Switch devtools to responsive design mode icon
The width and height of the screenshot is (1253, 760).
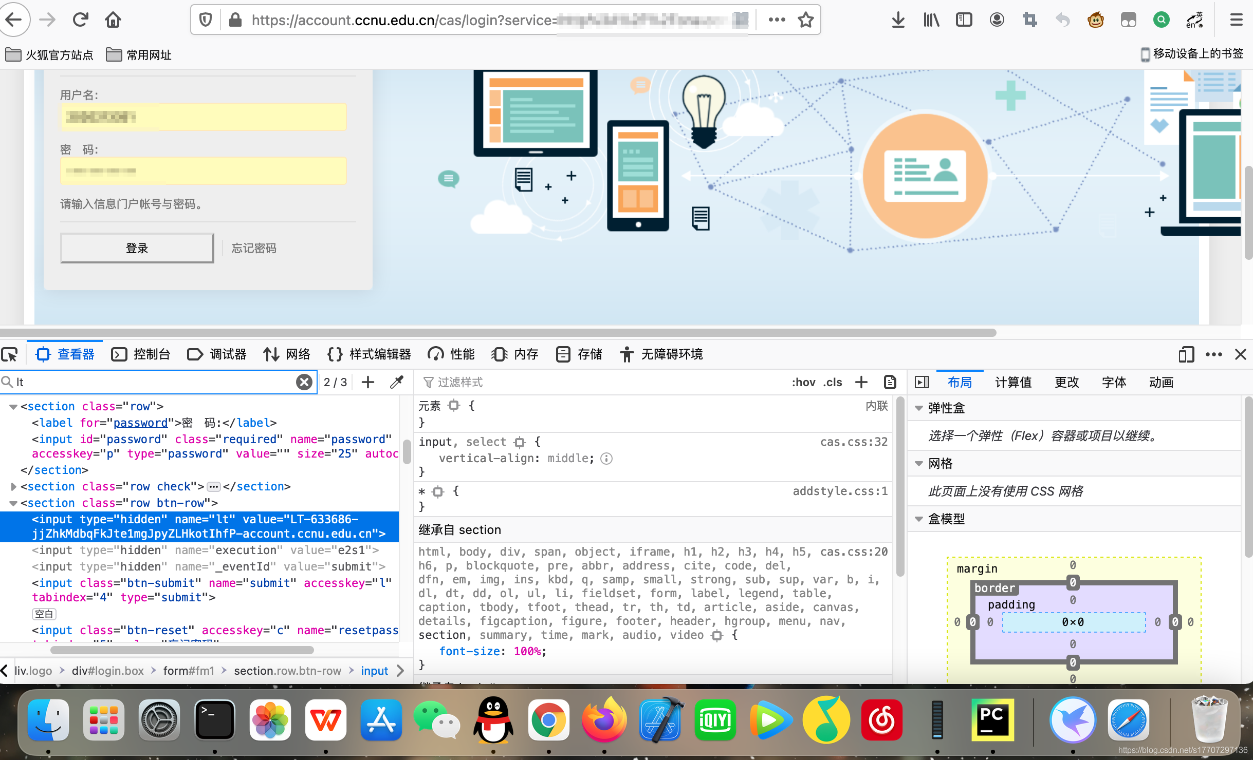(x=1186, y=354)
